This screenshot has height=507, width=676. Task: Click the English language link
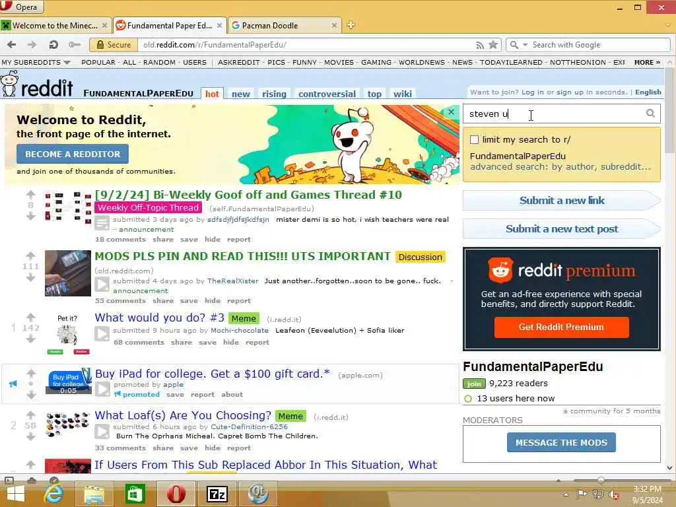[x=648, y=92]
